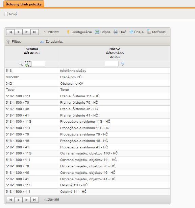
Task: Click the Tlač print icon
Action: [x=116, y=32]
